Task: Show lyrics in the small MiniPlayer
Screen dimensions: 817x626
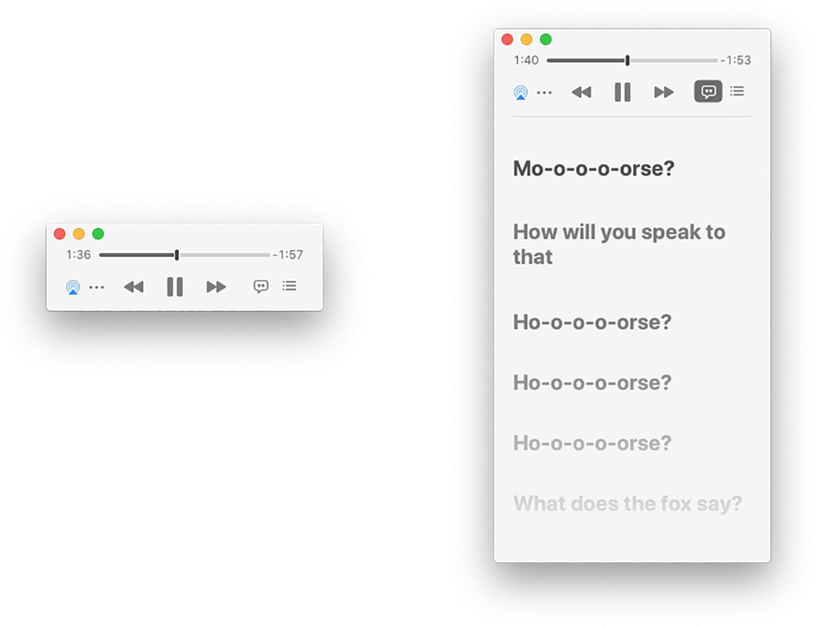Action: click(261, 286)
